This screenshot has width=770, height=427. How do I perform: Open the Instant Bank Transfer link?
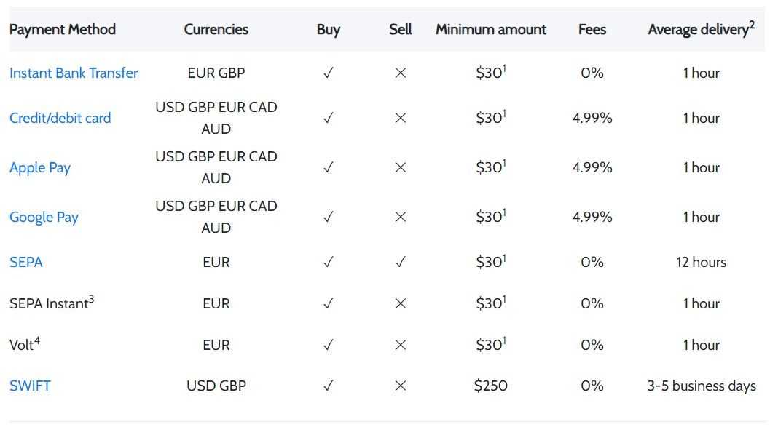point(74,73)
